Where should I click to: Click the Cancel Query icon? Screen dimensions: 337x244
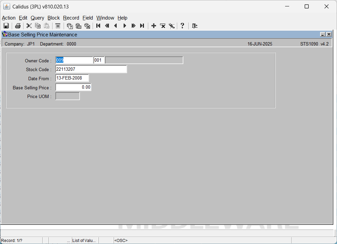point(87,26)
